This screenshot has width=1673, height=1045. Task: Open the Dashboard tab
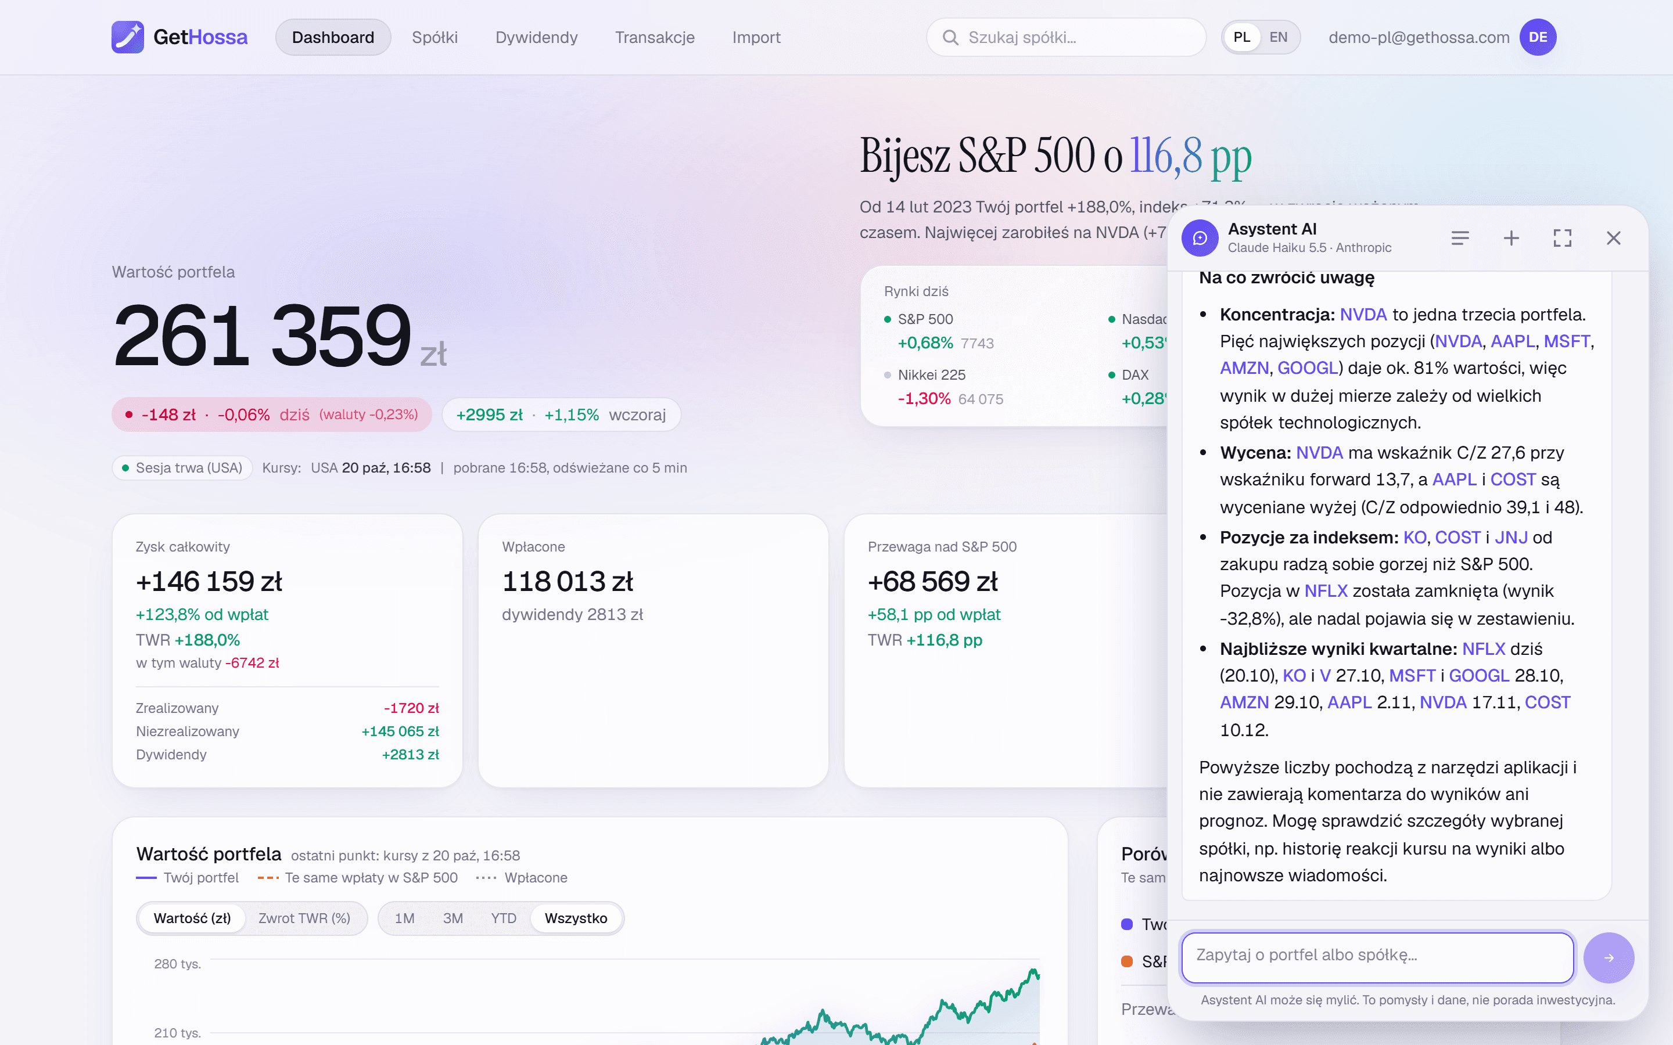[x=332, y=37]
